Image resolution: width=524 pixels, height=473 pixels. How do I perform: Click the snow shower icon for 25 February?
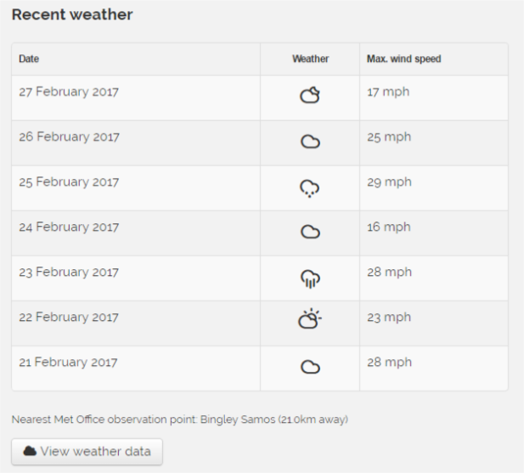point(310,189)
